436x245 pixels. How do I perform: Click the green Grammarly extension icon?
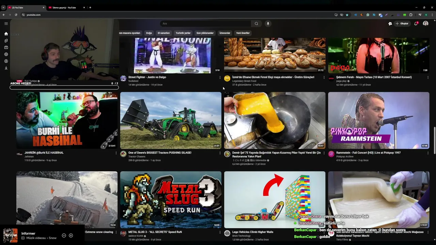pos(368,15)
